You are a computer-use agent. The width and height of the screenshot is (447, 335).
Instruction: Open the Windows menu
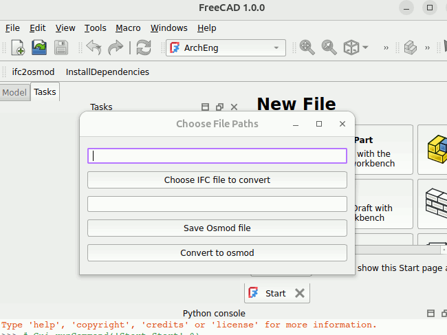point(168,28)
